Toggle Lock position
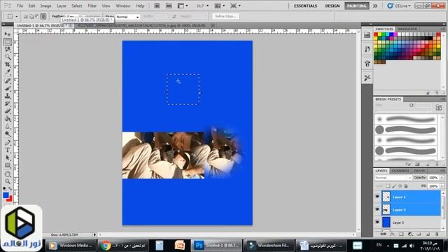This screenshot has height=252, width=448. tap(400, 186)
